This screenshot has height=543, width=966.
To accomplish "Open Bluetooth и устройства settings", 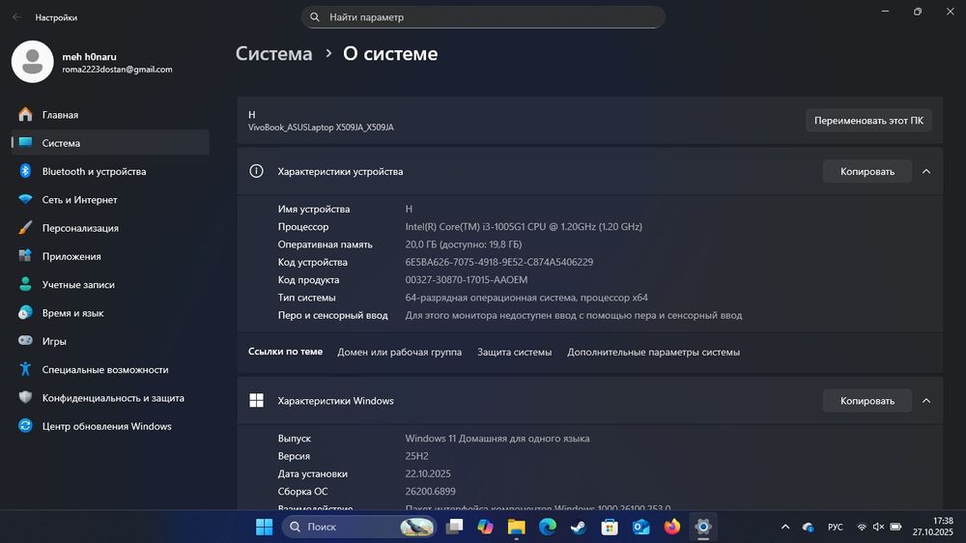I will pyautogui.click(x=111, y=171).
